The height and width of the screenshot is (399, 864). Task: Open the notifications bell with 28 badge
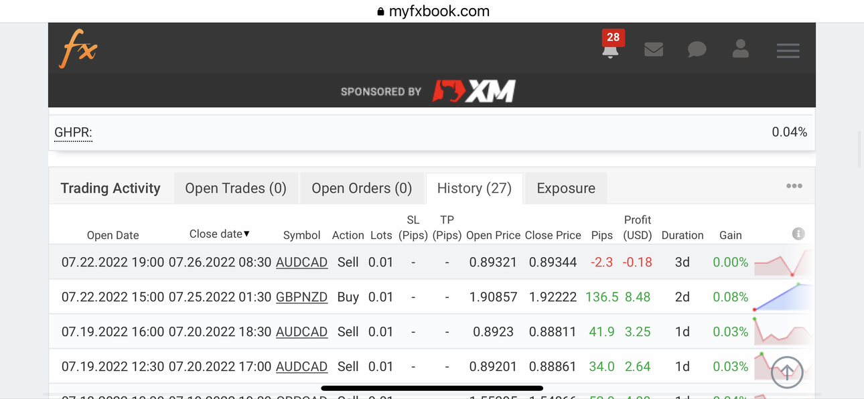tap(611, 46)
